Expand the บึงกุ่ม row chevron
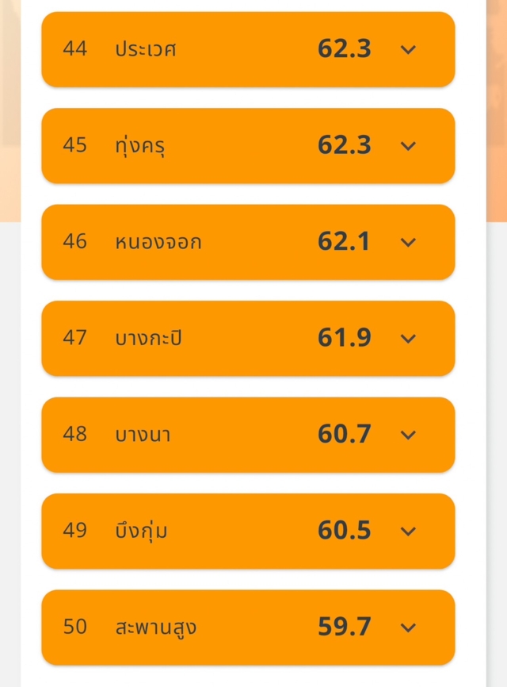 pyautogui.click(x=408, y=532)
